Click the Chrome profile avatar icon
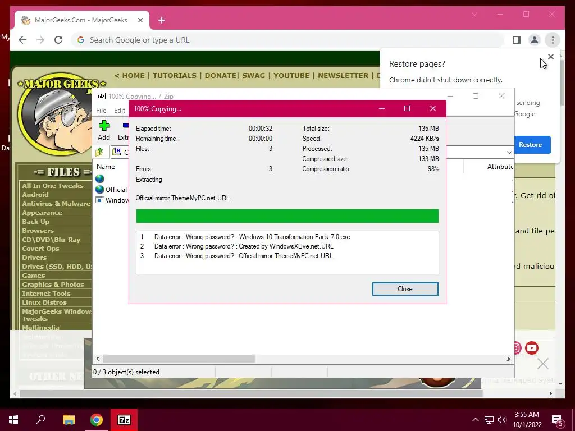Screen dimensions: 575x431 pyautogui.click(x=535, y=40)
